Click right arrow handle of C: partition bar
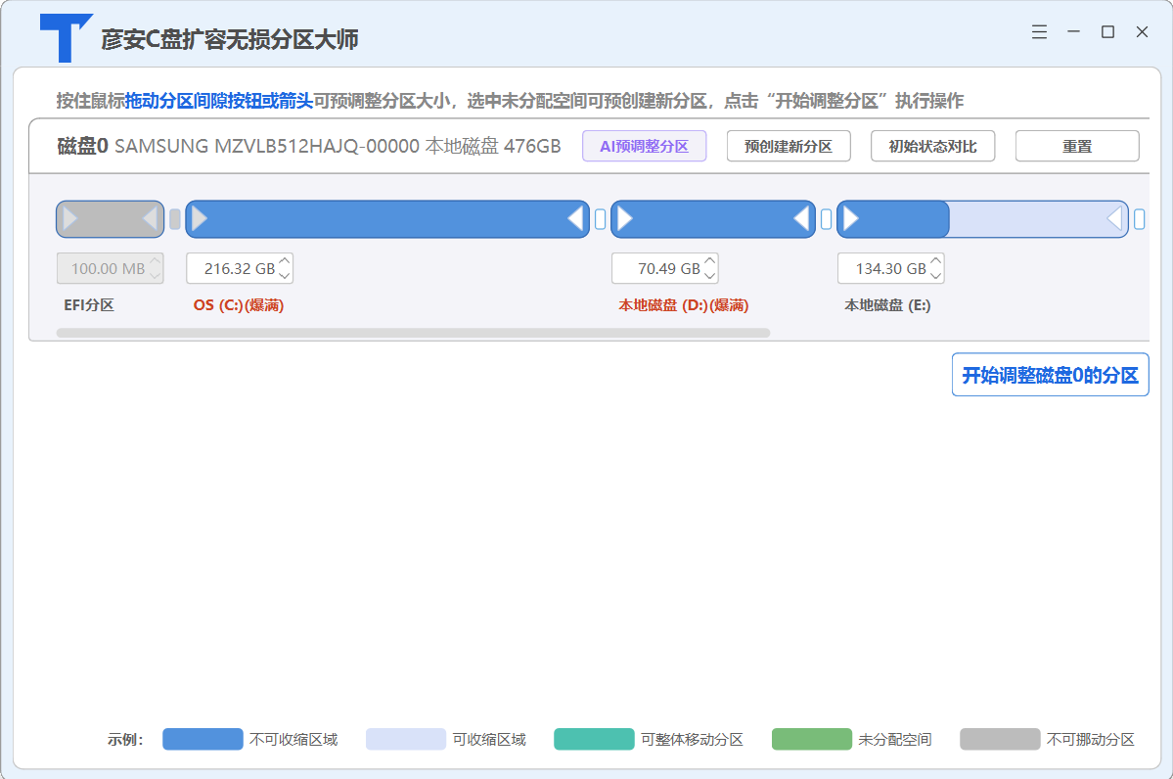 coord(575,219)
